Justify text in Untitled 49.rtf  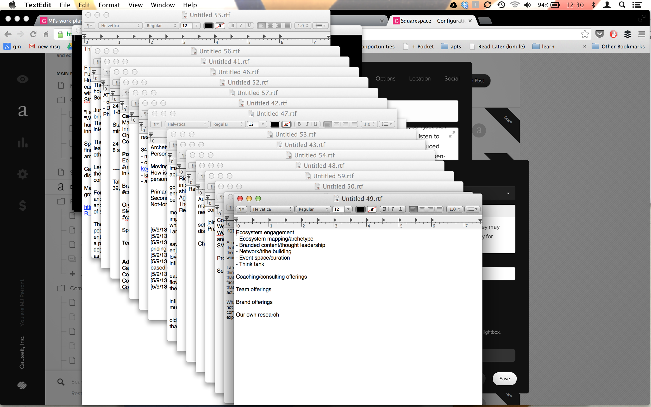pos(440,209)
